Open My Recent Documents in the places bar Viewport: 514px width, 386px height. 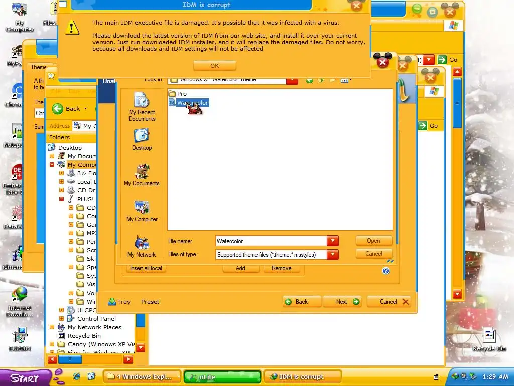(x=142, y=107)
